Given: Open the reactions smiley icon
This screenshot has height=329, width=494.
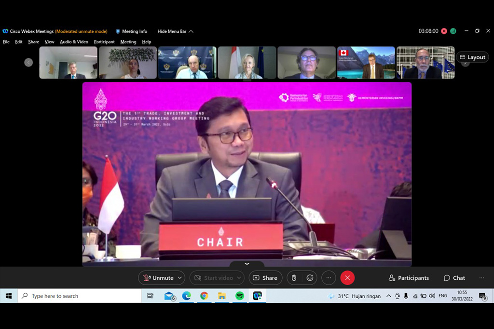Looking at the screenshot, I should click(x=310, y=278).
